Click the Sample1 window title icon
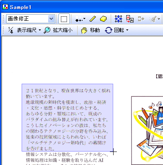This screenshot has height=165, width=163. [x=5, y=7]
